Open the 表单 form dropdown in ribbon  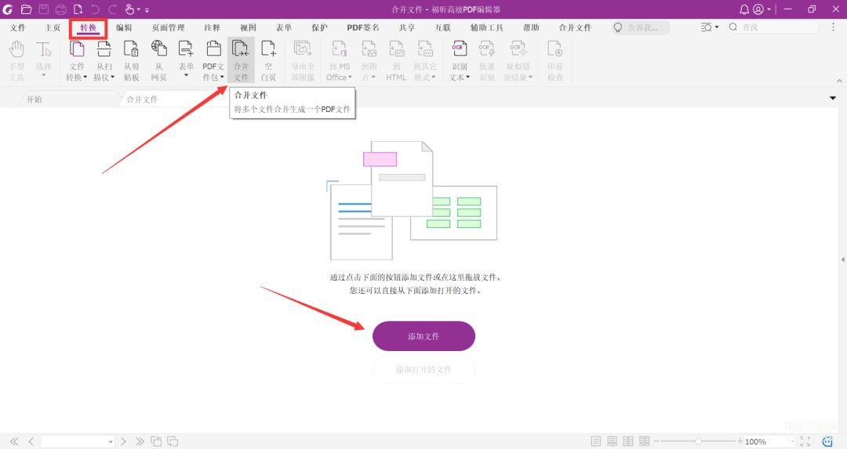coord(186,60)
